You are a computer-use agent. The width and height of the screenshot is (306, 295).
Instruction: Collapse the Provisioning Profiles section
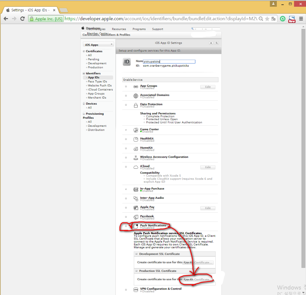coord(84,114)
